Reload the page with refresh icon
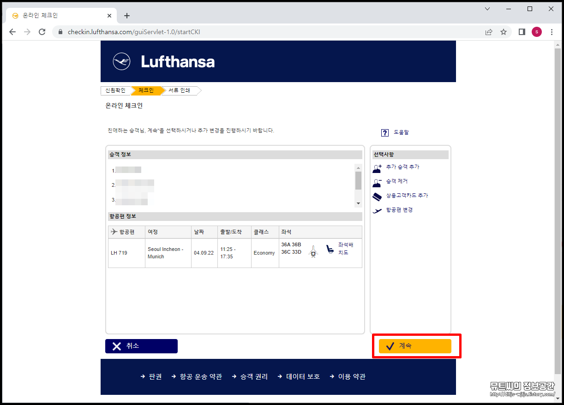The width and height of the screenshot is (564, 405). (x=42, y=32)
